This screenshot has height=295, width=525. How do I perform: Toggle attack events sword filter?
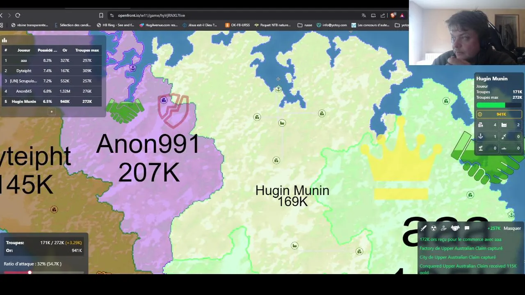[424, 228]
